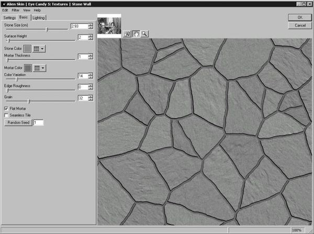Expand the Mortar Color dropdown arrow
The width and height of the screenshot is (314, 234).
[43, 68]
